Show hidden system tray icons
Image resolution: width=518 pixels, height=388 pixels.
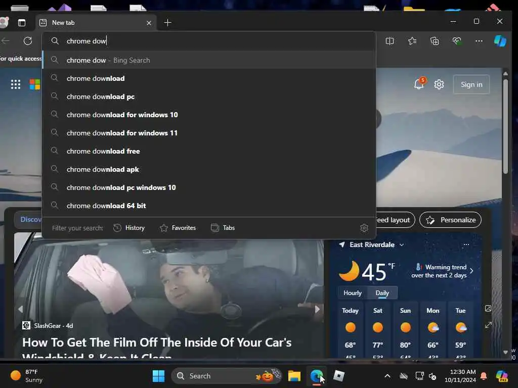[387, 376]
